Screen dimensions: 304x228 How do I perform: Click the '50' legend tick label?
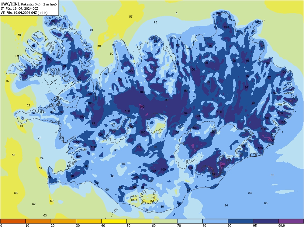[x=129, y=226]
